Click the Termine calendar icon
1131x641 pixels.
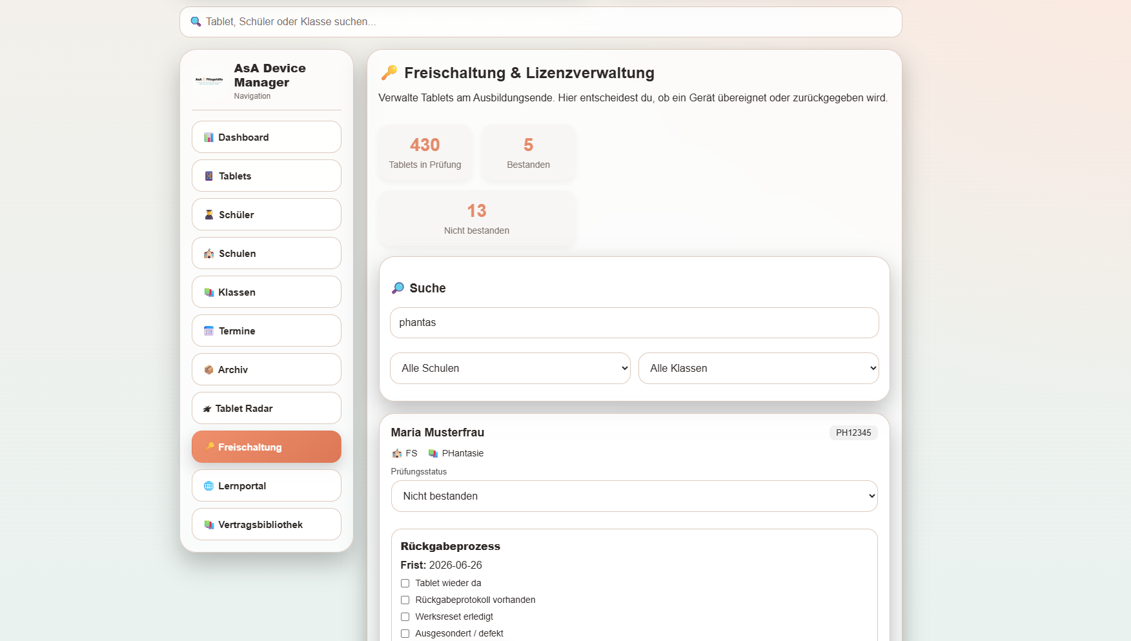click(209, 331)
